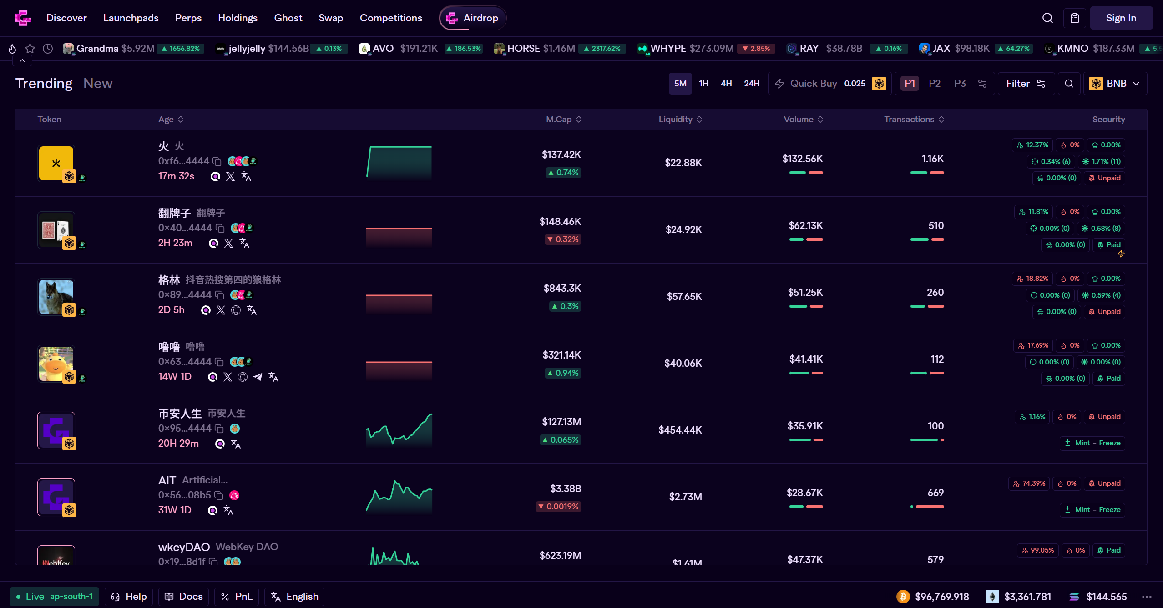The width and height of the screenshot is (1163, 608).
Task: Collapse the ticker bar with the chevron
Action: (22, 60)
